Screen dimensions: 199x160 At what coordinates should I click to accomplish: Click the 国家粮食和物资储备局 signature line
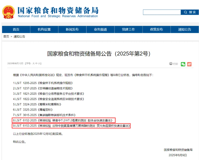pyautogui.click(x=178, y=150)
